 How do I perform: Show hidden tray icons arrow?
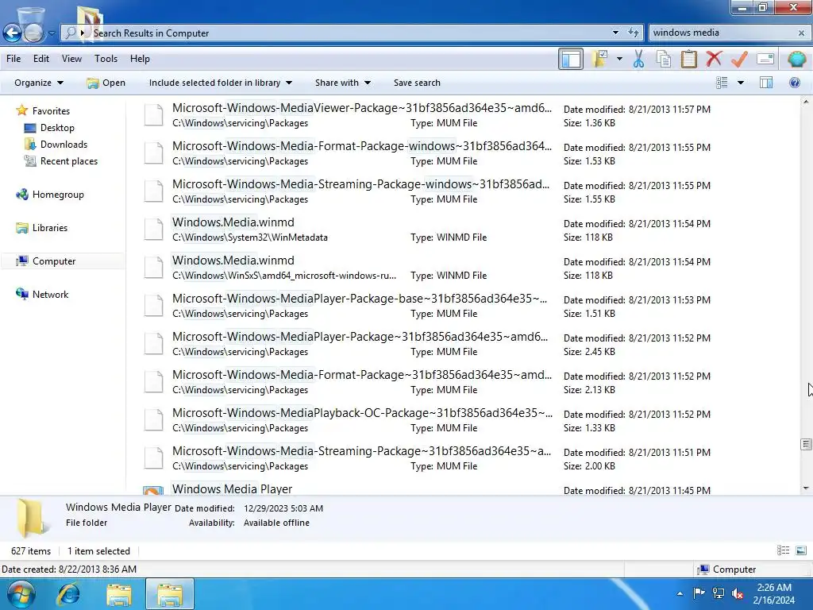[680, 593]
